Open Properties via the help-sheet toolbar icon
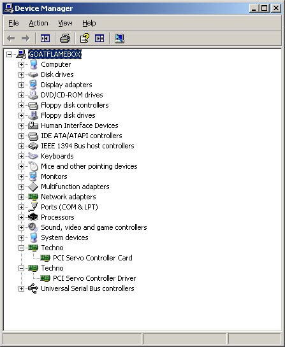Viewport: 285px width, 347px height. click(85, 38)
